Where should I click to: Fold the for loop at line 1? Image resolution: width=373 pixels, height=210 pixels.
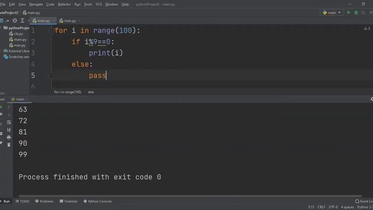[51, 30]
